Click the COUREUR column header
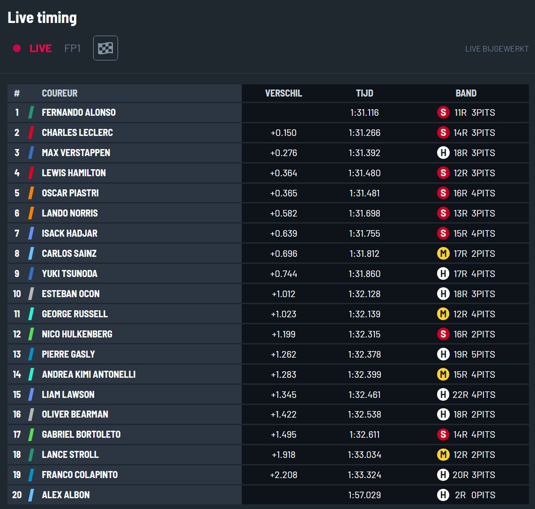Screen dimensions: 535x509 pyautogui.click(x=59, y=93)
